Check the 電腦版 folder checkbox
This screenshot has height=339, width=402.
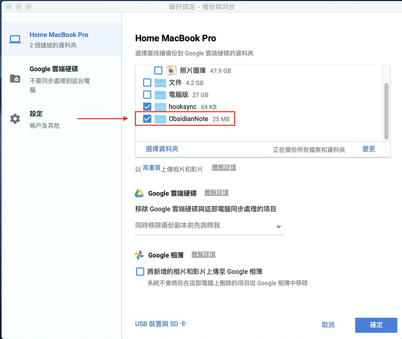147,95
